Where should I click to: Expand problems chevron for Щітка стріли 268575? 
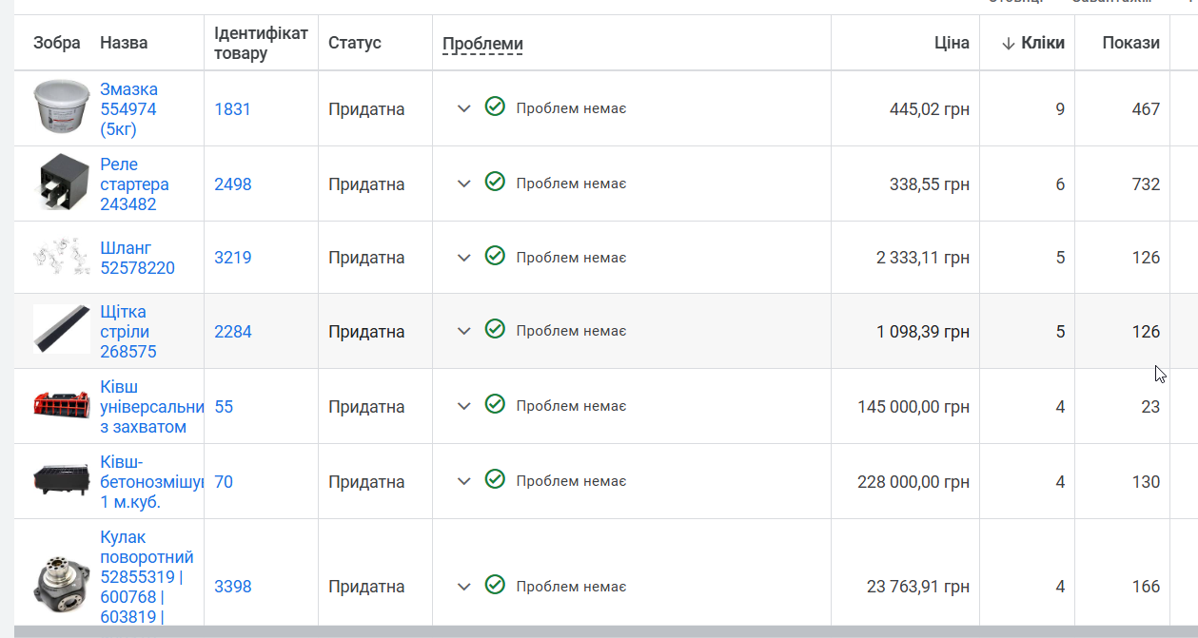coord(464,331)
